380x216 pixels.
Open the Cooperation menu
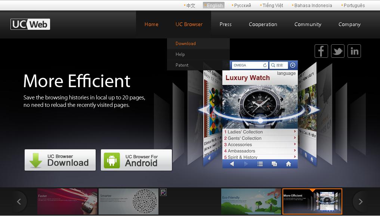point(263,25)
